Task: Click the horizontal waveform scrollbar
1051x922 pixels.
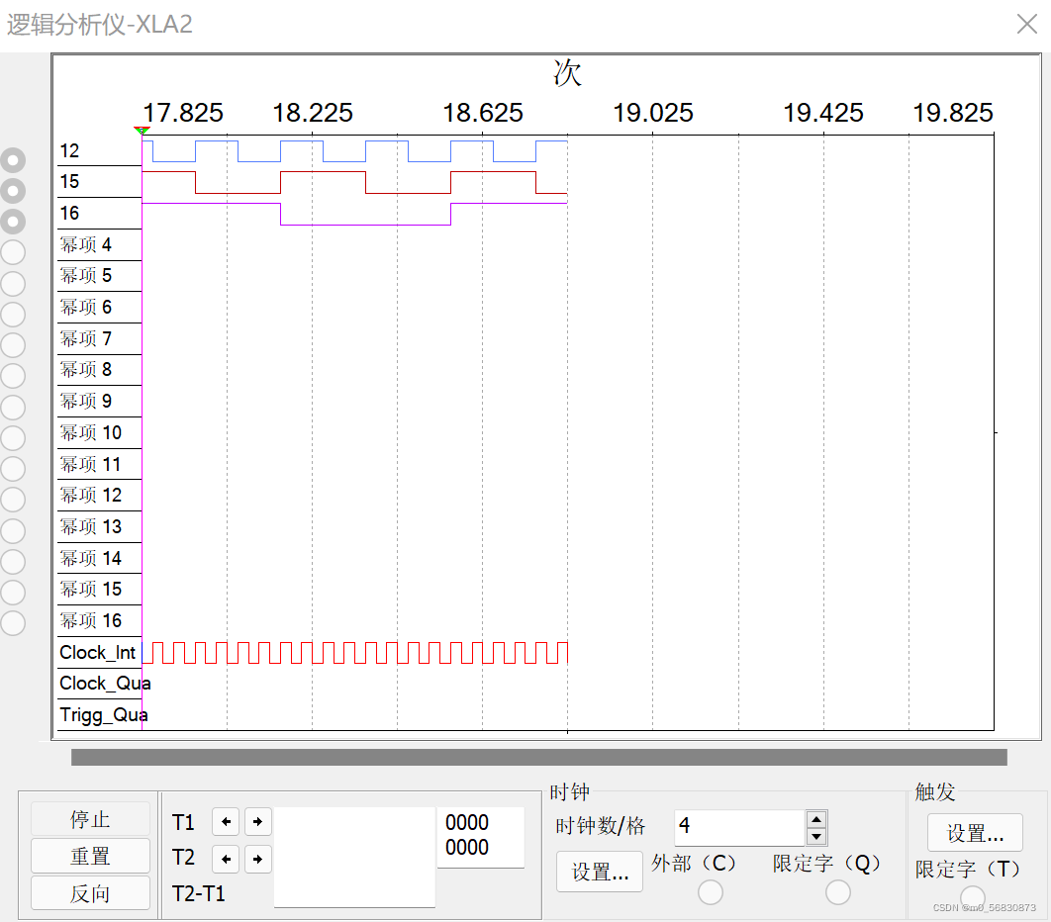Action: [539, 757]
